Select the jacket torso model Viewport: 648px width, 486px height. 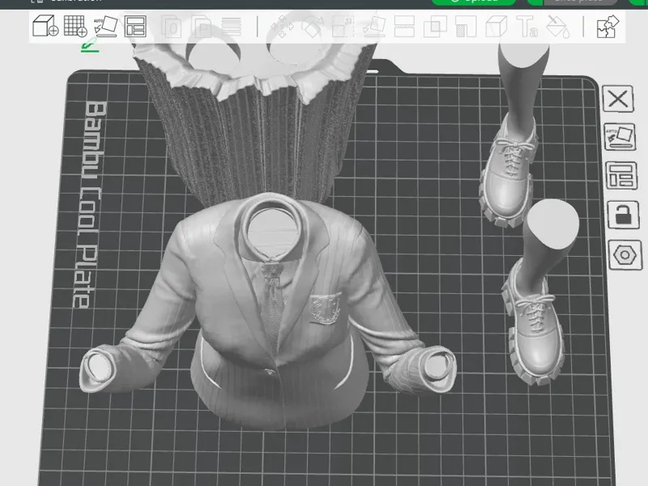[269, 314]
